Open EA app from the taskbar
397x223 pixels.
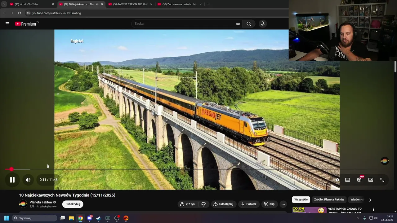coord(126,218)
